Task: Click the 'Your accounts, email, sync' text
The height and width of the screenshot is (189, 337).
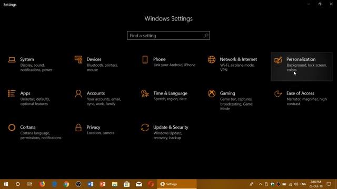Action: [x=104, y=101]
